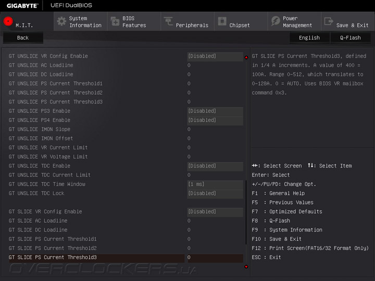Click the red scroll-up arrow
Screen dimensions: 375x281
coord(246,57)
